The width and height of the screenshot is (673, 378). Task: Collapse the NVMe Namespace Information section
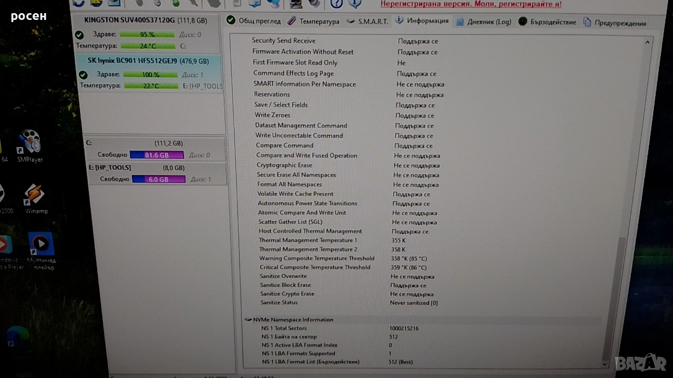tap(248, 319)
